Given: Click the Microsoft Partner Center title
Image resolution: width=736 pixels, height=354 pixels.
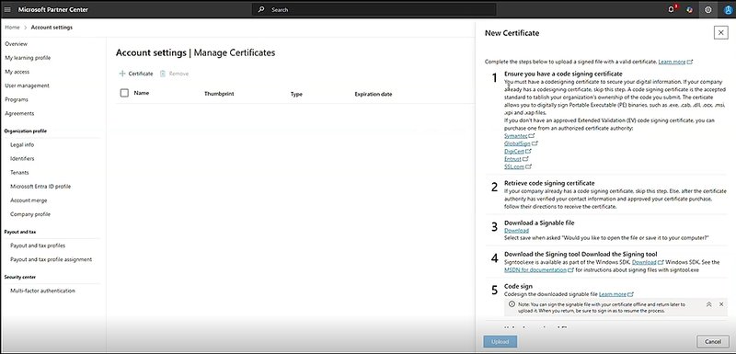Looking at the screenshot, I should 53,9.
